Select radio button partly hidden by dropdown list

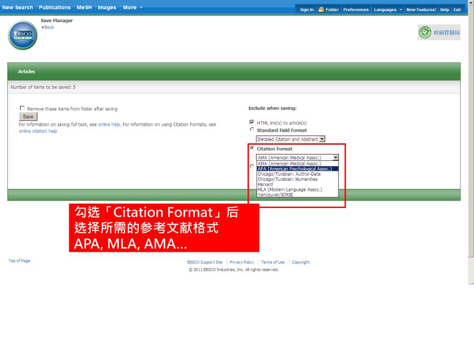(x=252, y=166)
